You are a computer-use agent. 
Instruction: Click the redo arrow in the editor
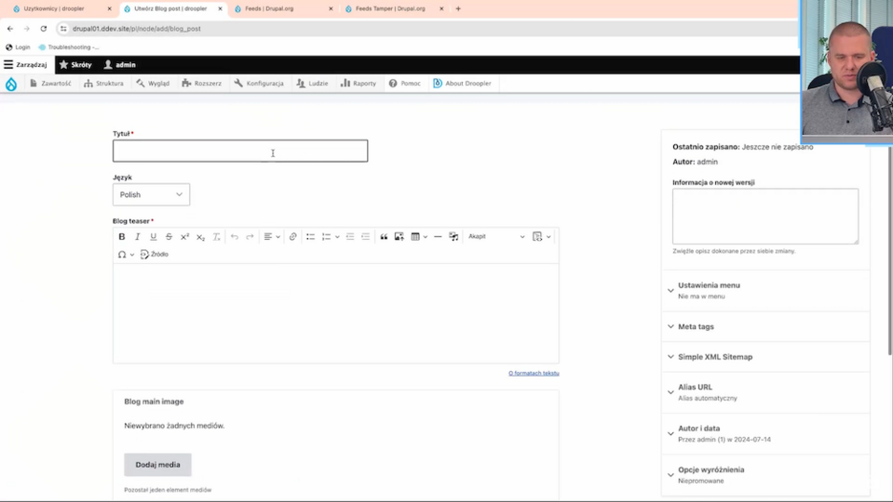[250, 236]
